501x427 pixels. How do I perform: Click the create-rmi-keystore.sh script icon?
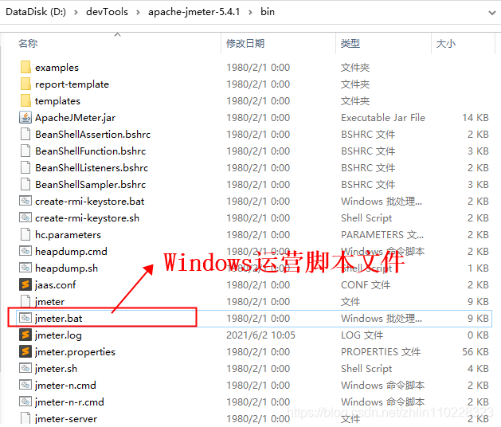25,218
